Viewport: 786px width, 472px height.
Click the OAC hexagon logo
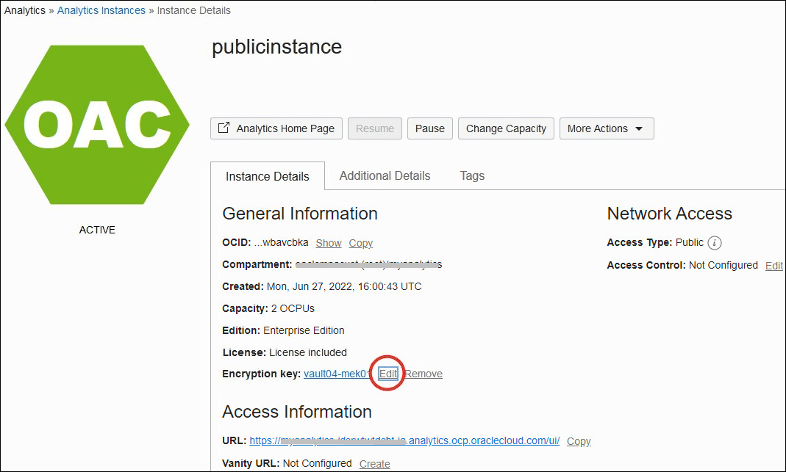(x=96, y=125)
